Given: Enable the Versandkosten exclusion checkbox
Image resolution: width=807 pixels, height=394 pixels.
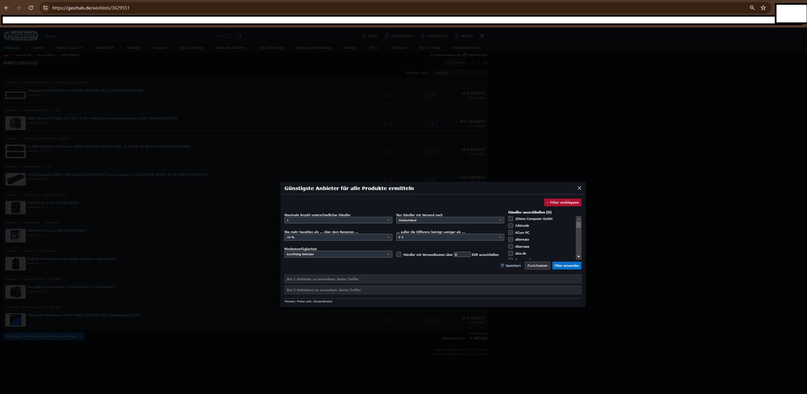Looking at the screenshot, I should (x=399, y=254).
